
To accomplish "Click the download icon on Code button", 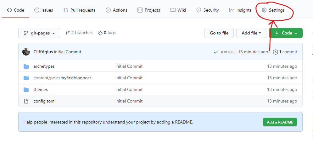I will tap(277, 33).
